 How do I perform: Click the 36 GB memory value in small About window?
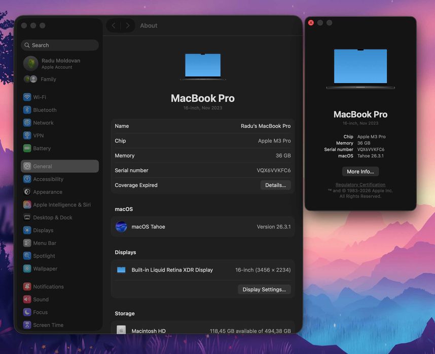pos(364,143)
